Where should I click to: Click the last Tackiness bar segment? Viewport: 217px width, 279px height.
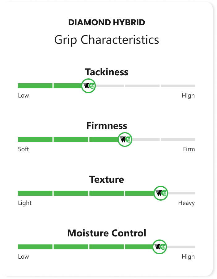pyautogui.click(x=178, y=86)
